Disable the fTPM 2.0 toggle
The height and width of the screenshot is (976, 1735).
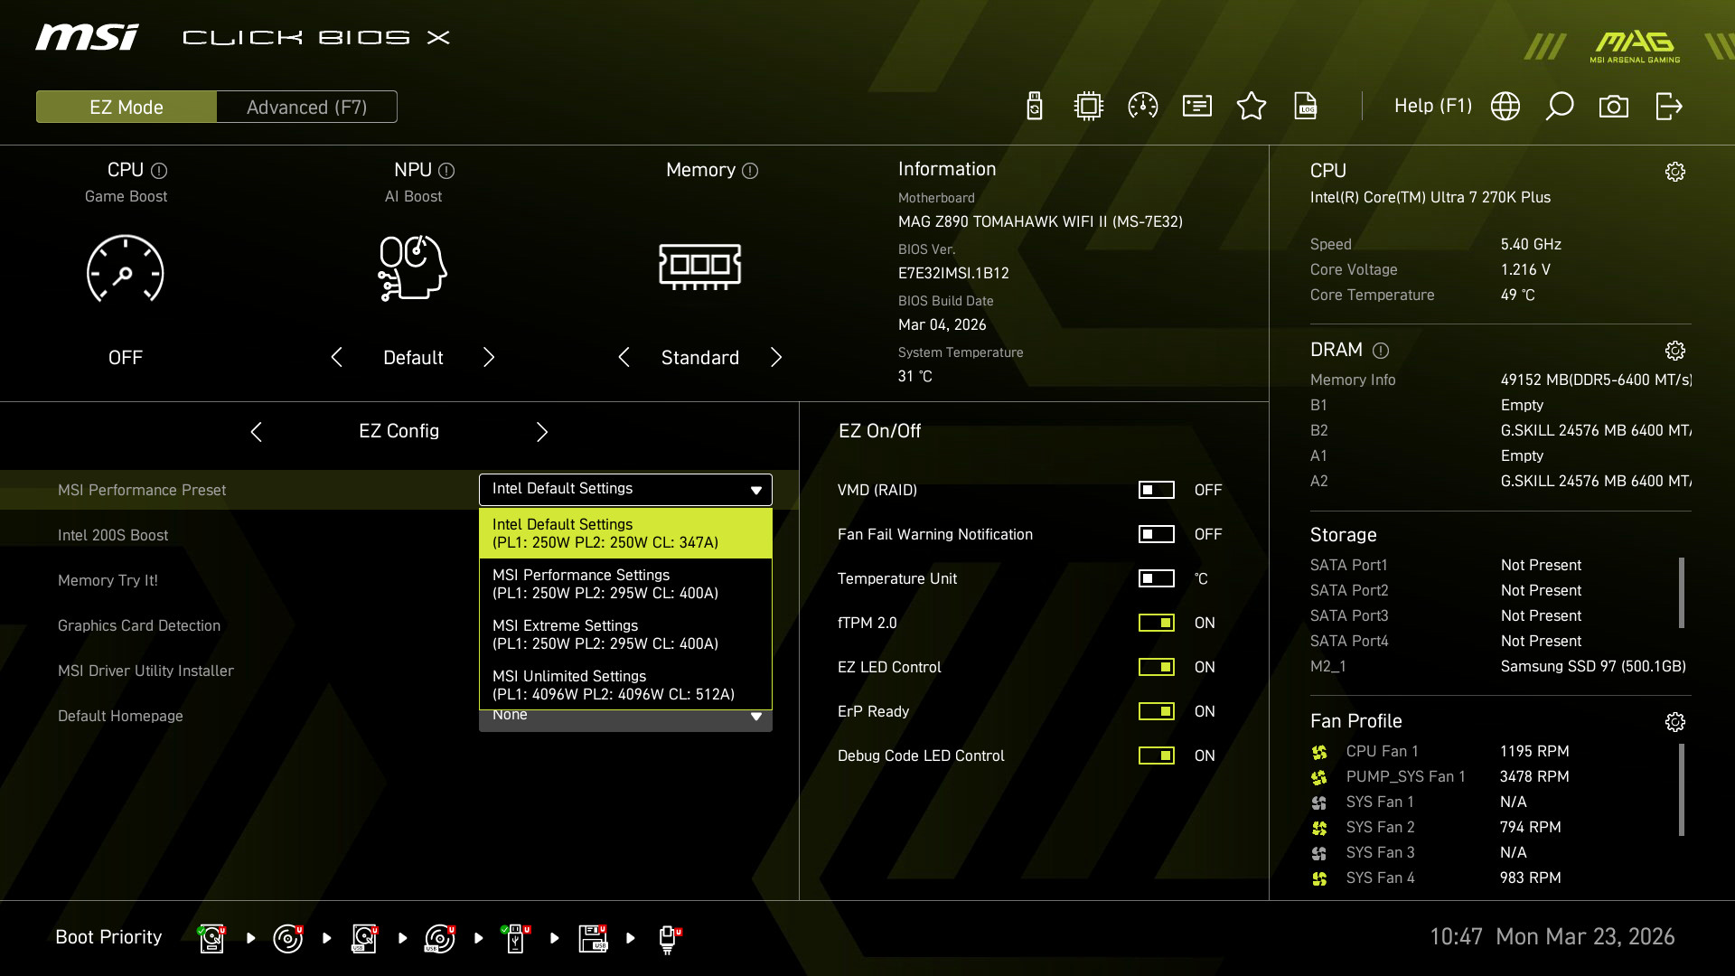pyautogui.click(x=1156, y=623)
